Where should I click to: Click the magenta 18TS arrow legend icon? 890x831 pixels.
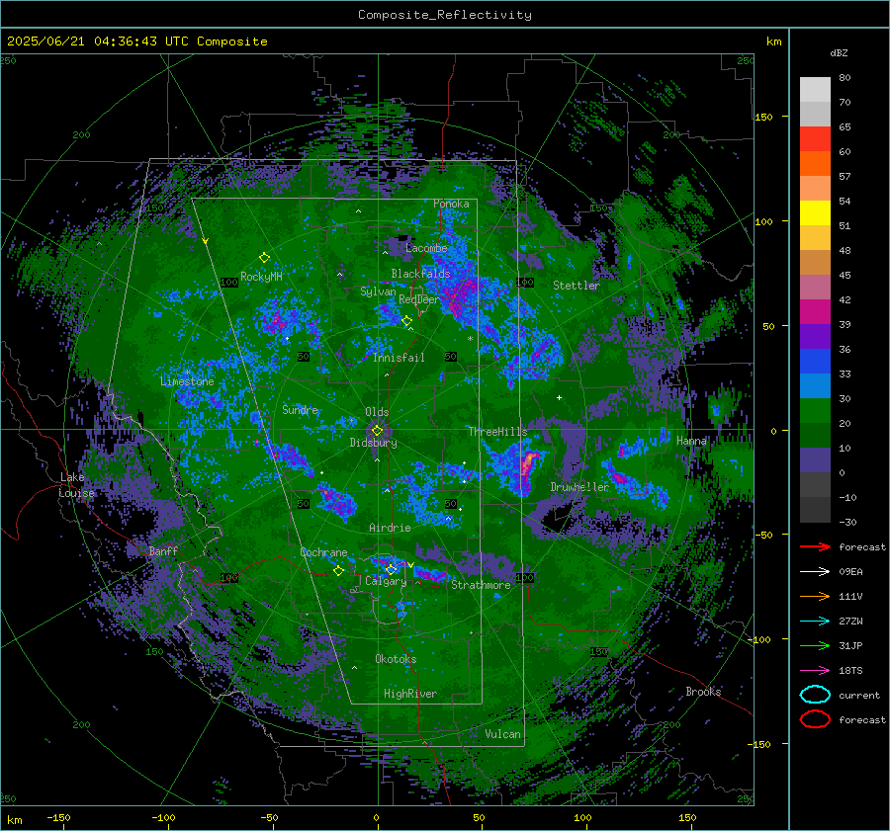[815, 670]
